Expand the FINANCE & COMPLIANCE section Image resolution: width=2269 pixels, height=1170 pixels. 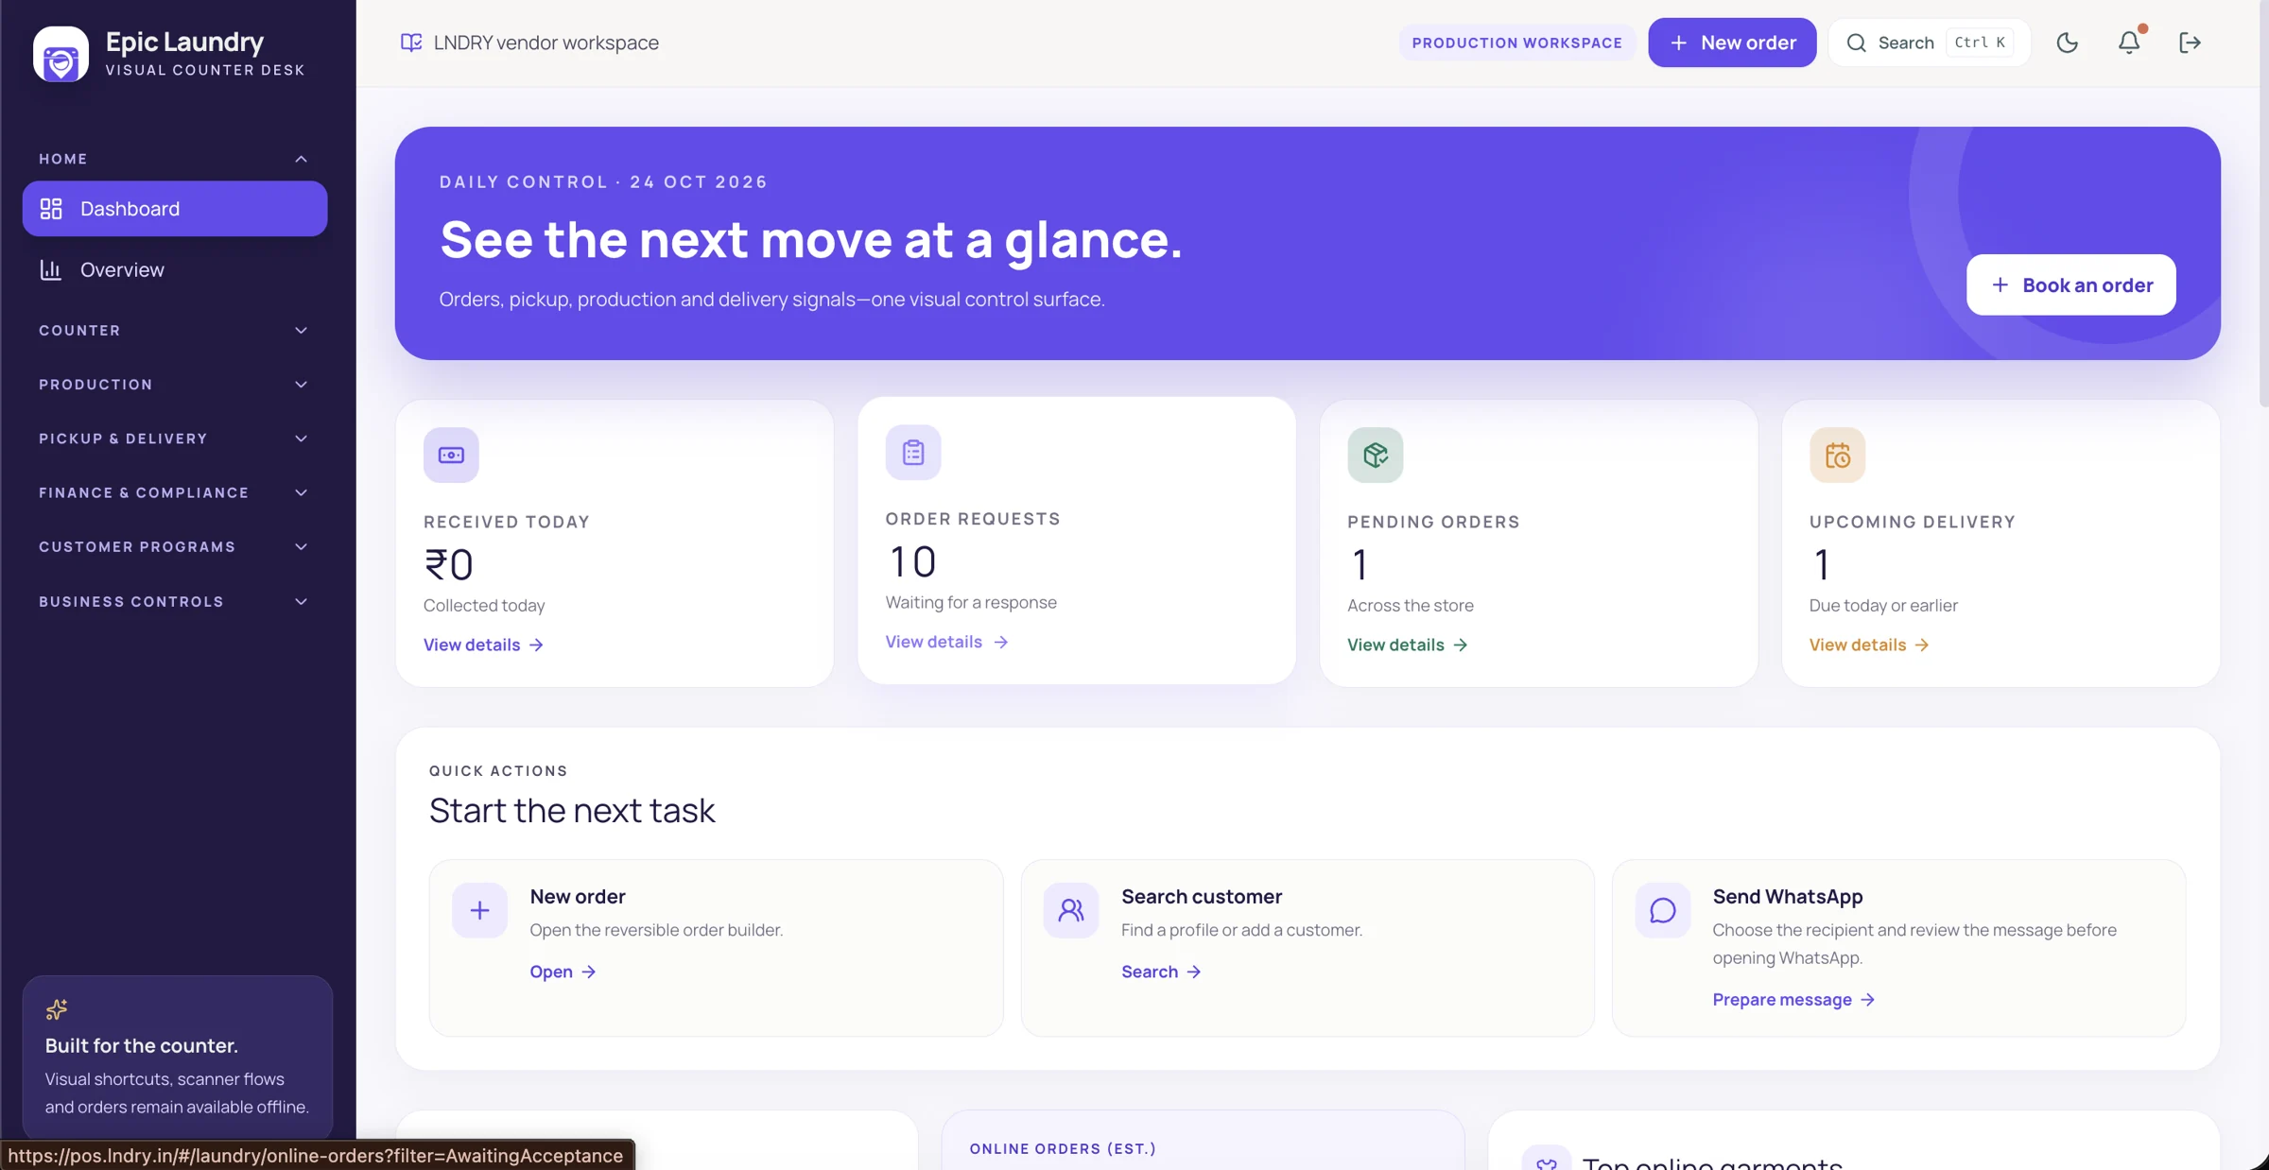pyautogui.click(x=175, y=492)
